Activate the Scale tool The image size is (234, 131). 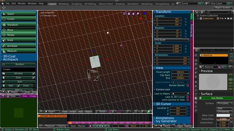(19, 40)
